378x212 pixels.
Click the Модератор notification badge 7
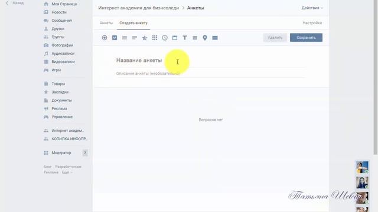pos(85,153)
